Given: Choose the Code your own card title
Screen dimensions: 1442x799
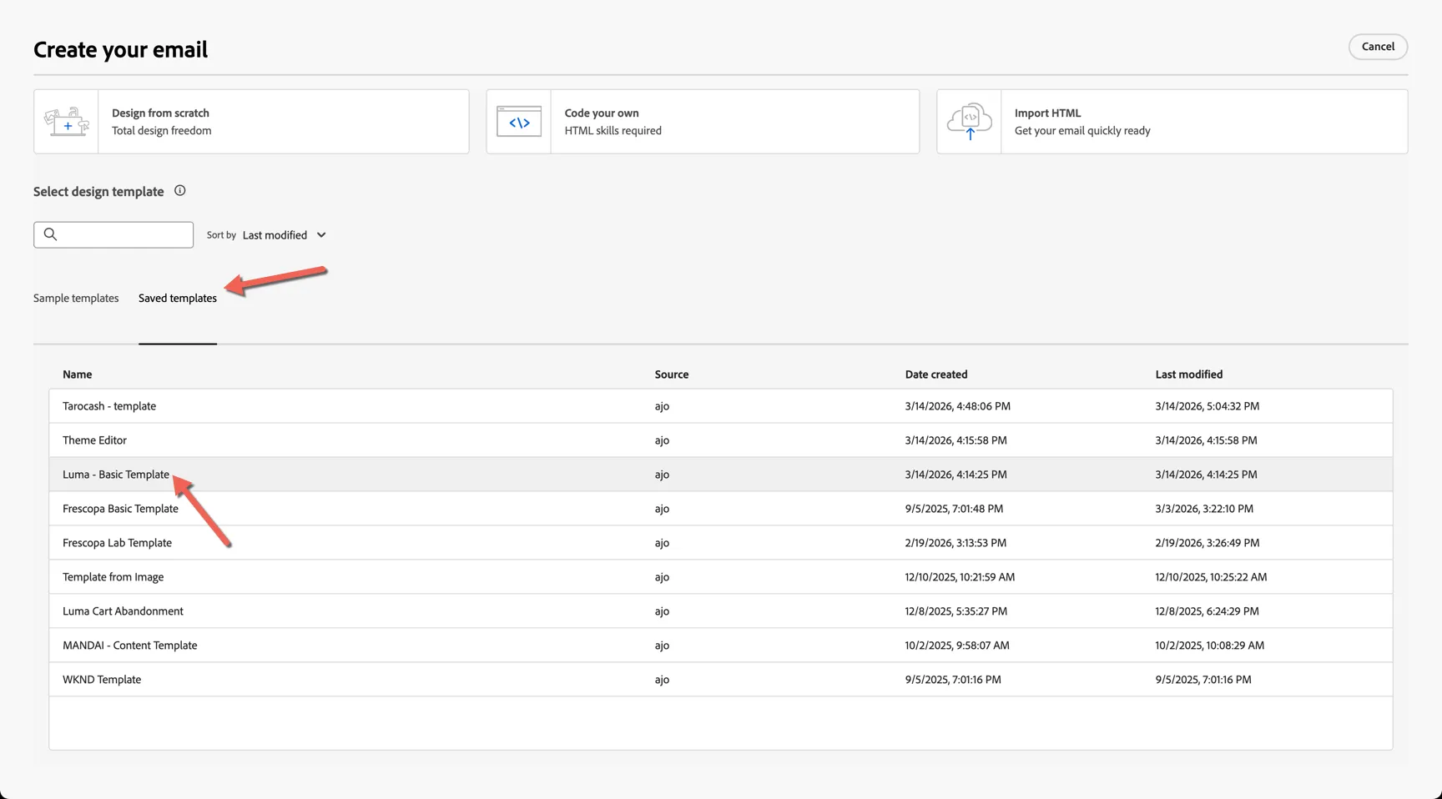Looking at the screenshot, I should click(602, 113).
